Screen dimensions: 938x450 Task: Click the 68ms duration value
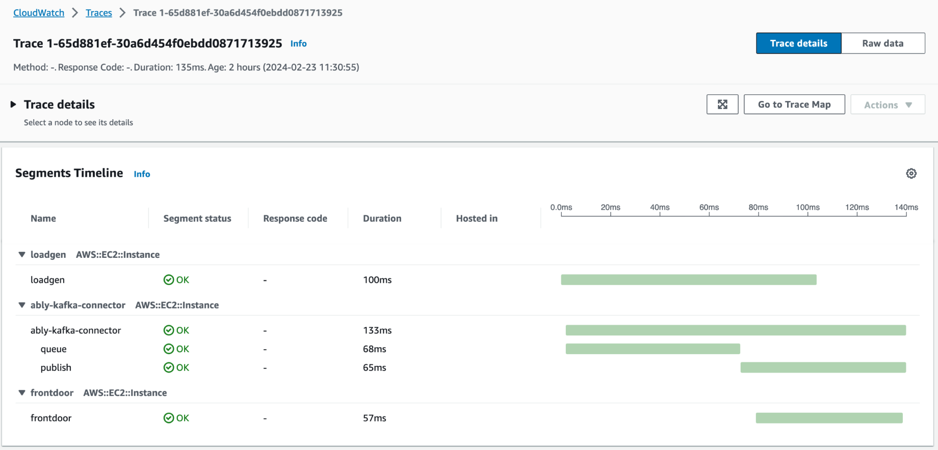click(375, 349)
